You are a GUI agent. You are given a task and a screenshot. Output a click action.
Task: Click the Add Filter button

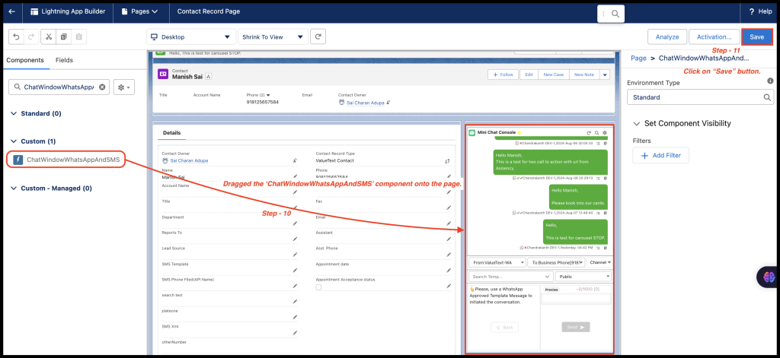[661, 155]
